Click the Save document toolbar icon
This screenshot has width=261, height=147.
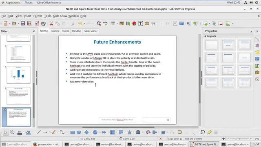coord(23,24)
